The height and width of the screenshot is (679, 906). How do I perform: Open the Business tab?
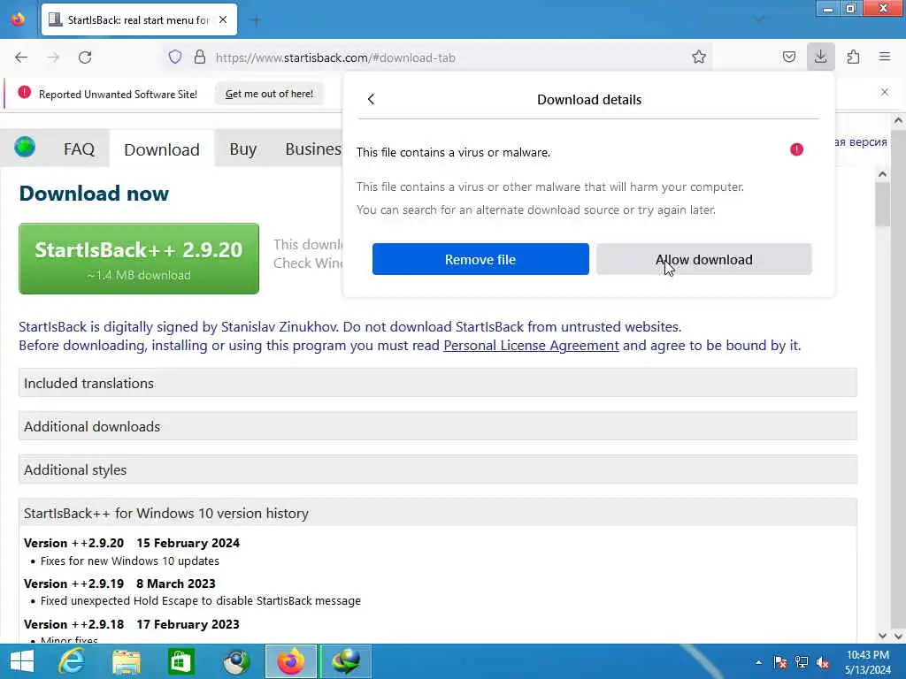(313, 149)
